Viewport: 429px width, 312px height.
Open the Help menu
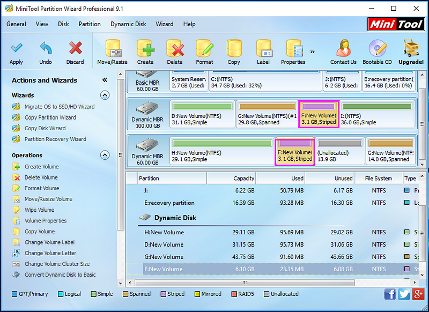click(x=189, y=24)
